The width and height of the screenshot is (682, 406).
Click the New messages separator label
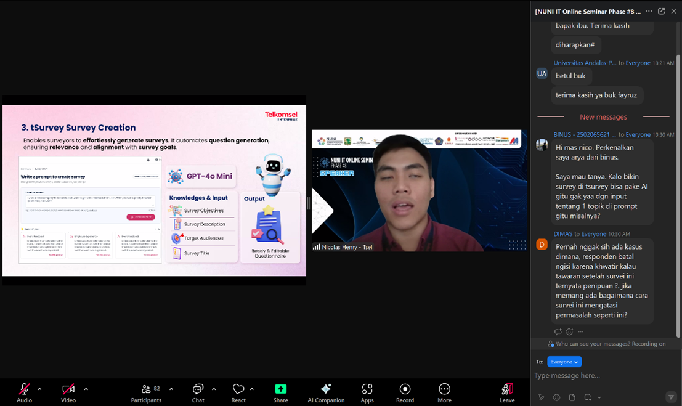(x=603, y=116)
